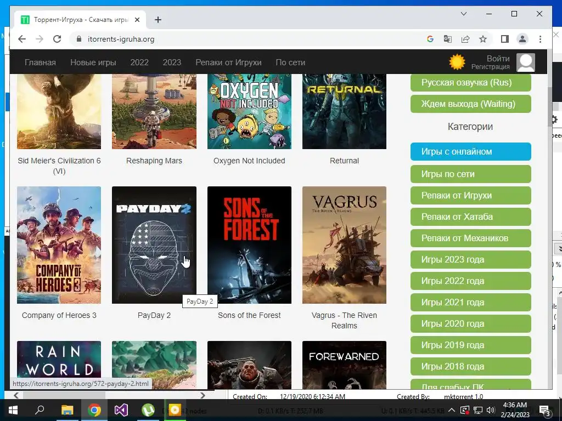The image size is (562, 421).
Task: Open the PayDay 2 cover image
Action: coord(154,245)
